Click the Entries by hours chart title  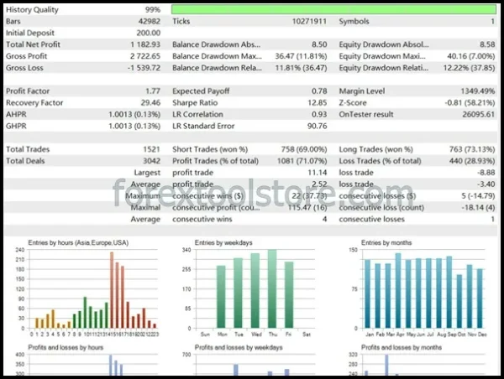(x=78, y=242)
